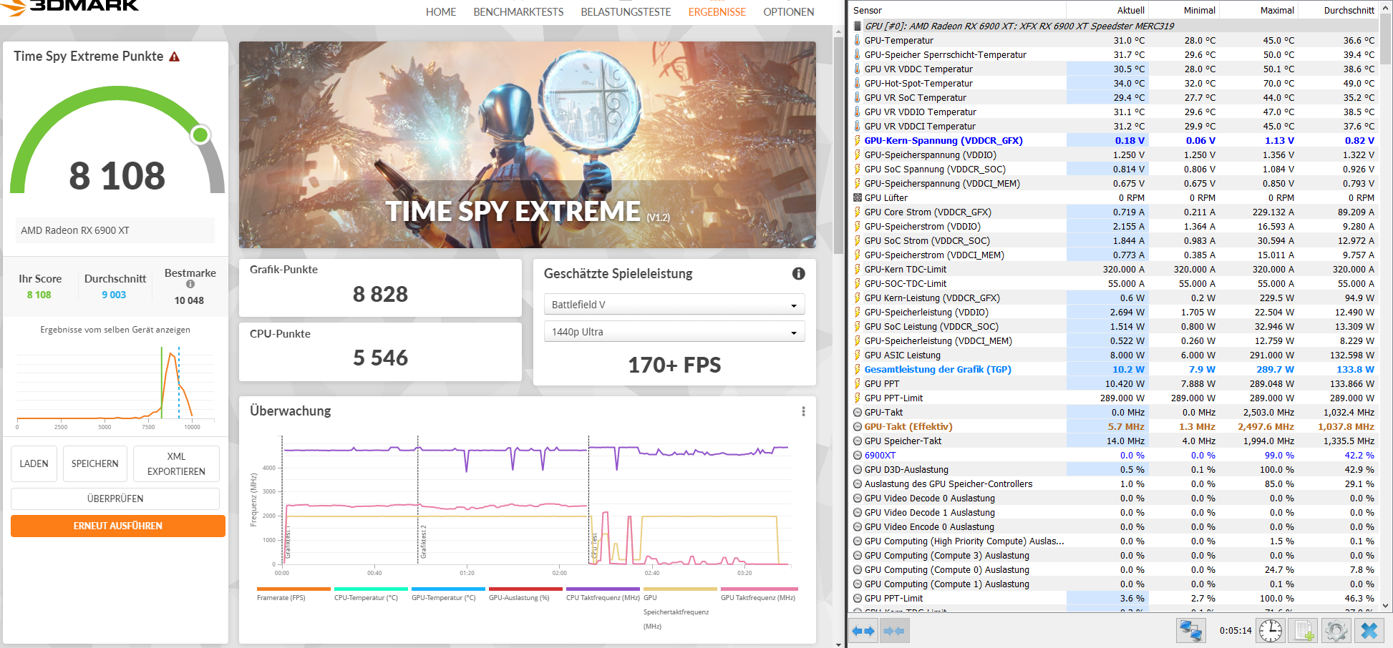Click the orange Framerate (FPS) legend swatch
1393x648 pixels.
coord(293,589)
